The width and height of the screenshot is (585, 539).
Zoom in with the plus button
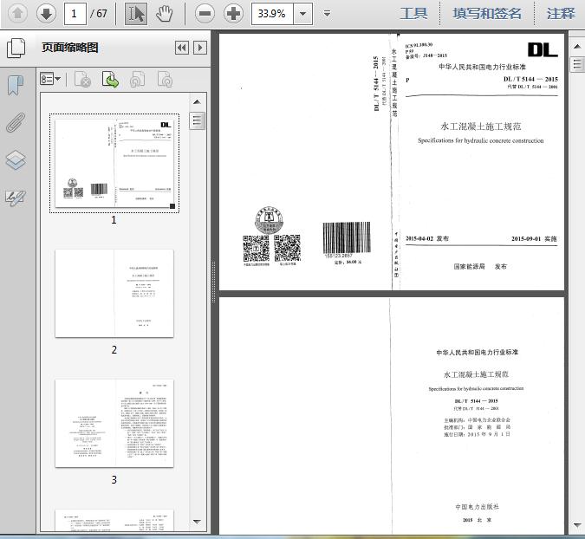click(233, 13)
